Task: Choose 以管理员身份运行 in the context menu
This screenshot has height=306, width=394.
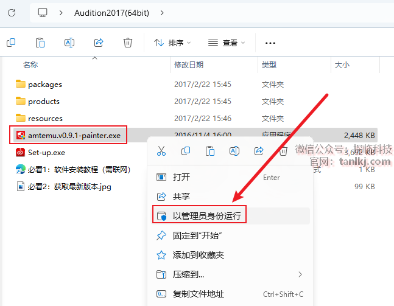Action: coord(230,216)
